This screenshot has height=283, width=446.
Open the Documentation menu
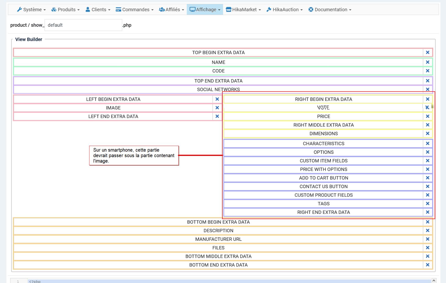click(330, 10)
